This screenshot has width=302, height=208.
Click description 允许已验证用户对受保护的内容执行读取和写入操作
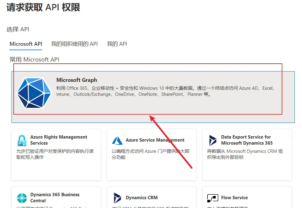tap(55, 154)
